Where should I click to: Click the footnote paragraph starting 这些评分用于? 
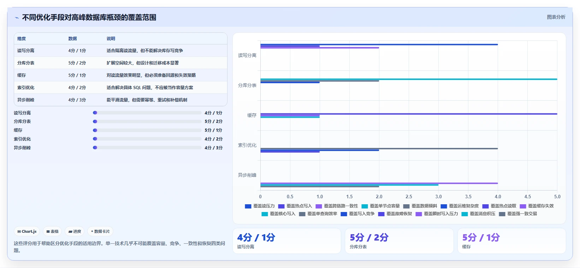[119, 247]
